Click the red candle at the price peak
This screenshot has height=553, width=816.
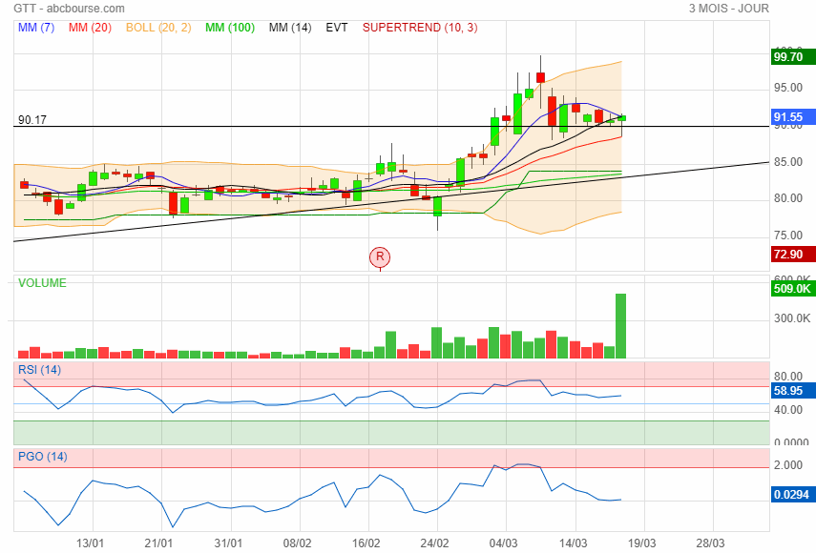541,77
